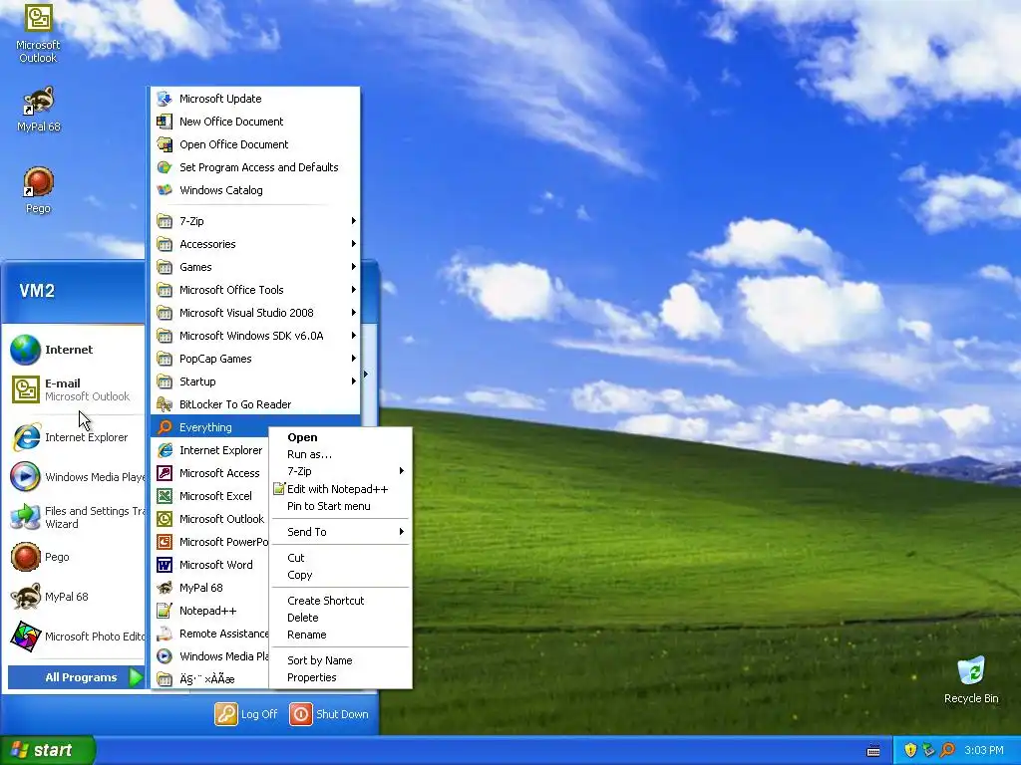This screenshot has height=765, width=1021.
Task: Select Edit with Notepad++ in context menu
Action: coord(341,488)
